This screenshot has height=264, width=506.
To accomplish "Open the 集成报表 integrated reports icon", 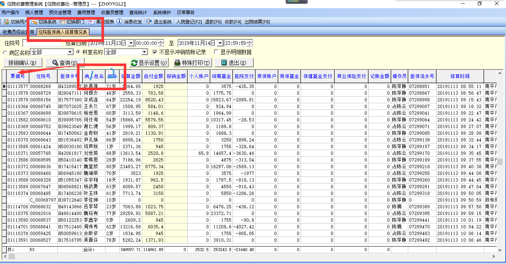I will [92, 22].
